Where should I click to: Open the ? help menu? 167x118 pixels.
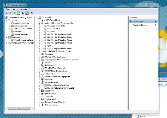30,9
